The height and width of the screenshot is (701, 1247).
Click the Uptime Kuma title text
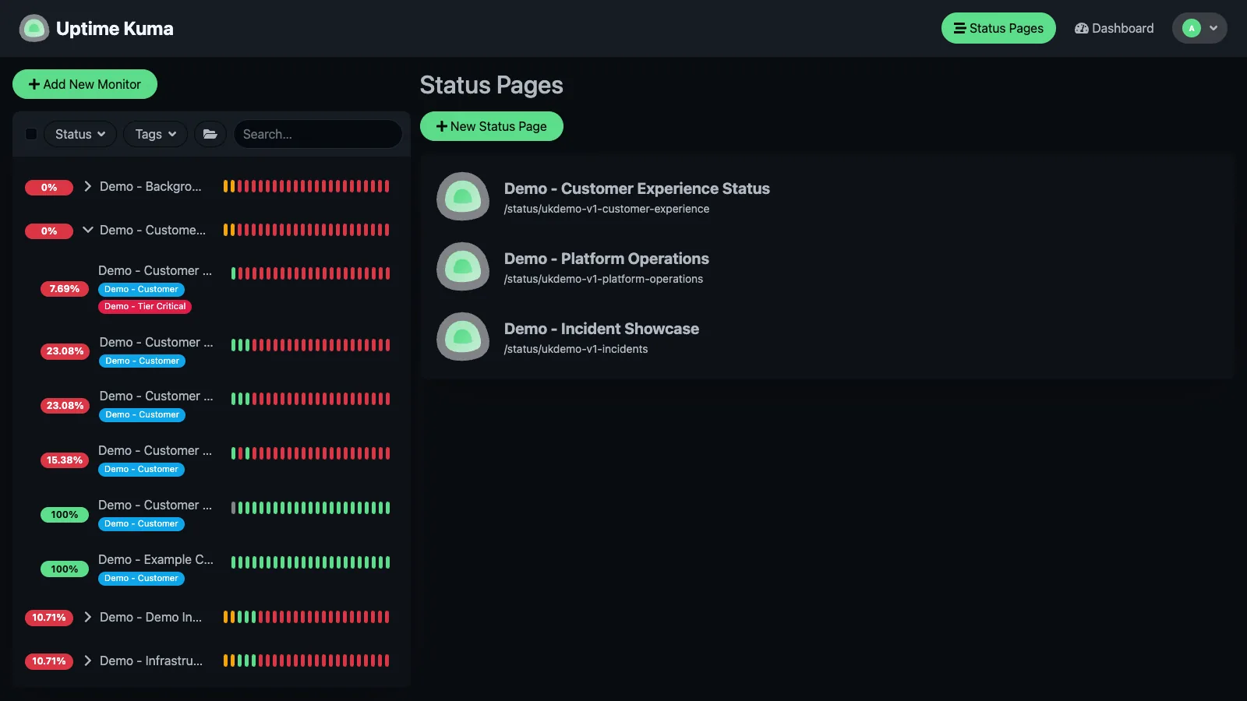click(115, 28)
